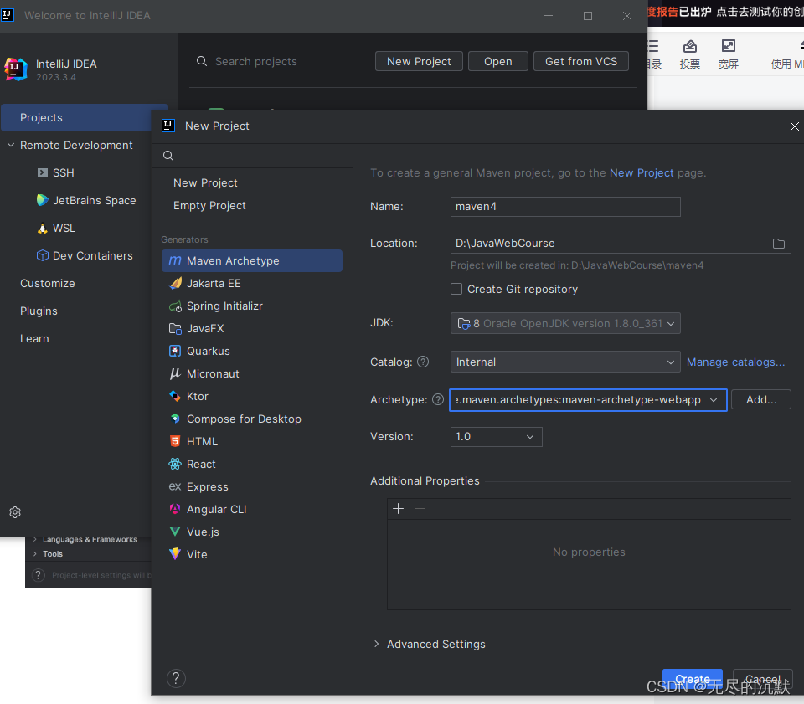Click the Compose for Desktop icon

point(175,419)
